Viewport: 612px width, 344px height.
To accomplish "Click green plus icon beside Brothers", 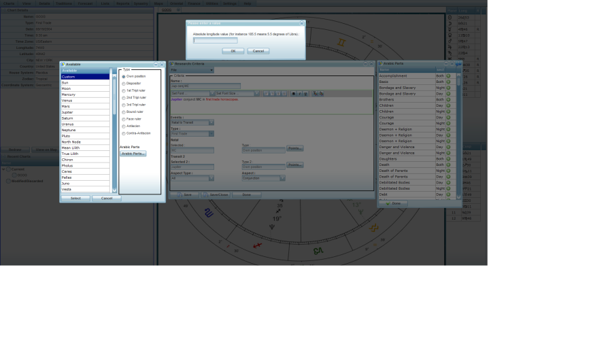I will point(448,99).
